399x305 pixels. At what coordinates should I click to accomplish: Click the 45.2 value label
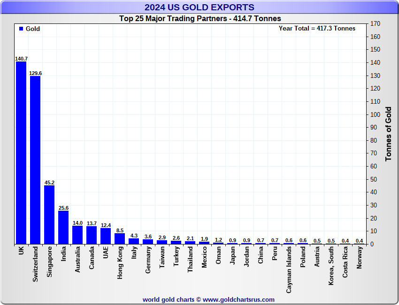[x=49, y=183]
